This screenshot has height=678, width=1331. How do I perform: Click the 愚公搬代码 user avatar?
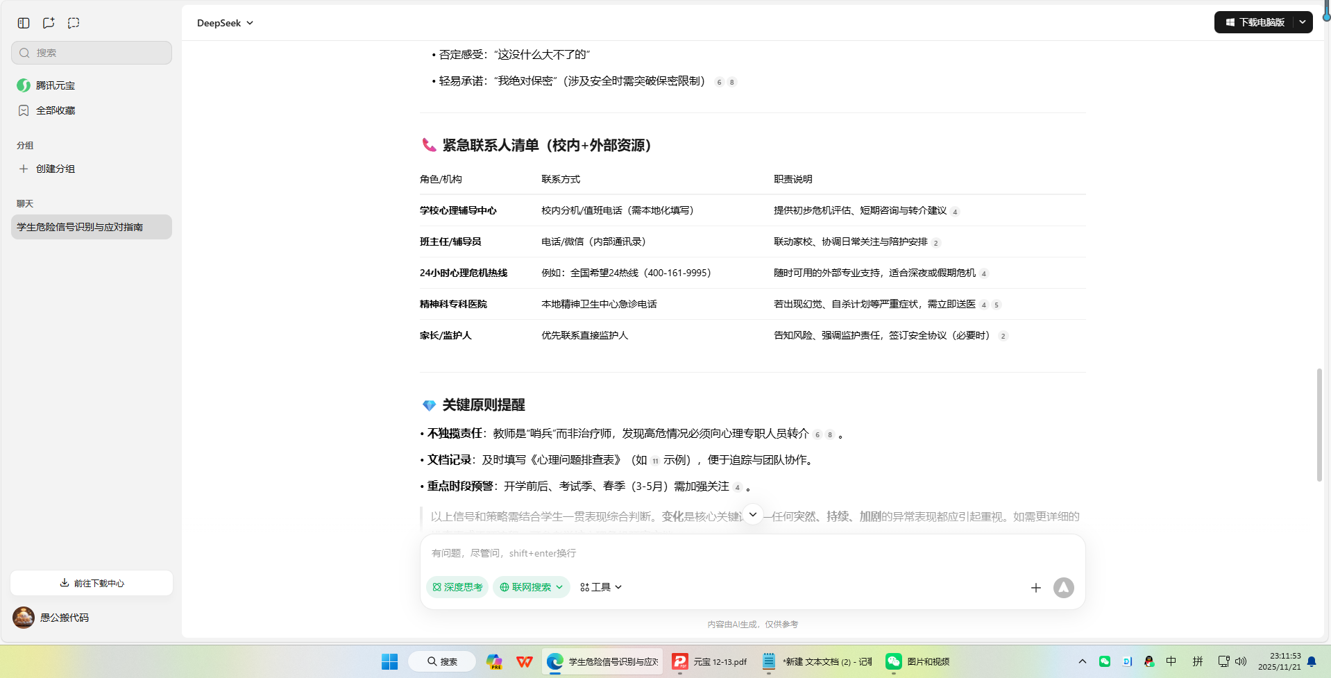[23, 617]
